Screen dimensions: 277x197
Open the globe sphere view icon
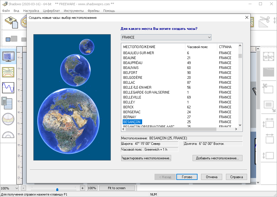coord(8,119)
